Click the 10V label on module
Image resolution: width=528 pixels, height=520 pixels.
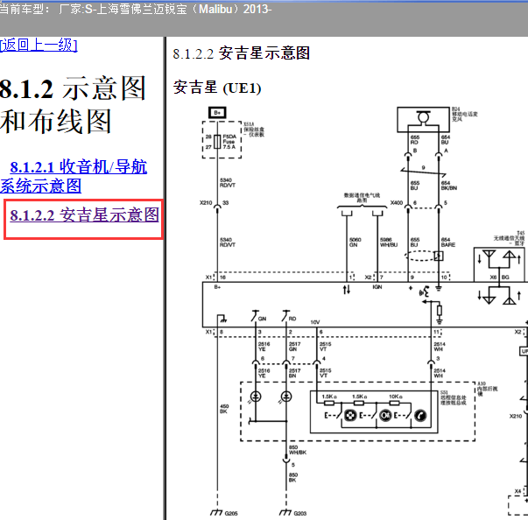point(315,322)
